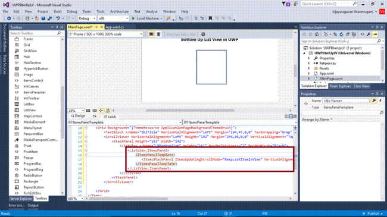Switch to the Class View tab

pos(361,86)
